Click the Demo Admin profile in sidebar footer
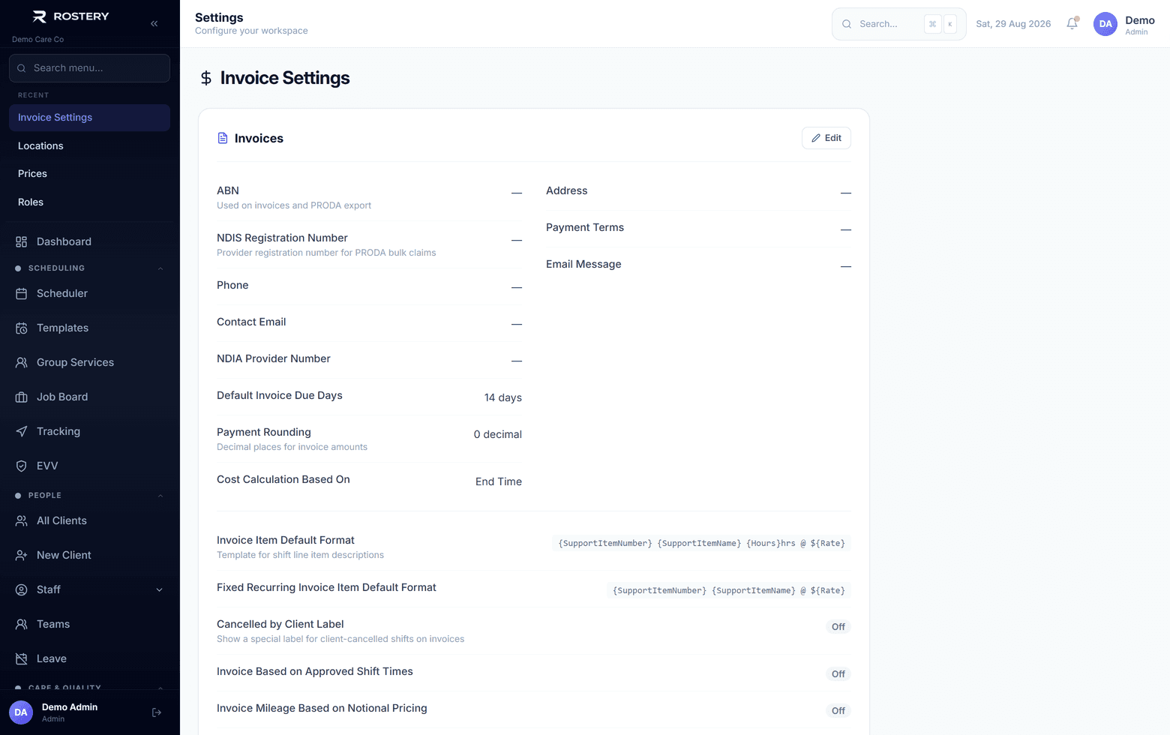Screen dimensions: 1170x735 point(69,712)
